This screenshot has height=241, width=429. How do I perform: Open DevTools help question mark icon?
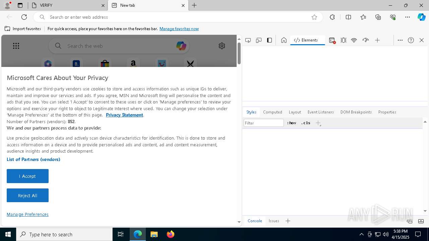click(x=411, y=40)
